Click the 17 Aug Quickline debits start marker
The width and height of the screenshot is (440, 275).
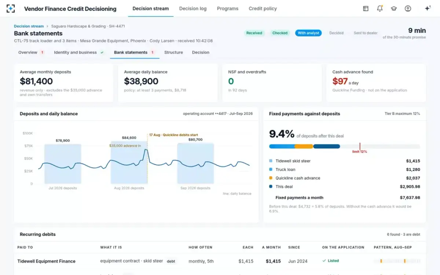(173, 135)
